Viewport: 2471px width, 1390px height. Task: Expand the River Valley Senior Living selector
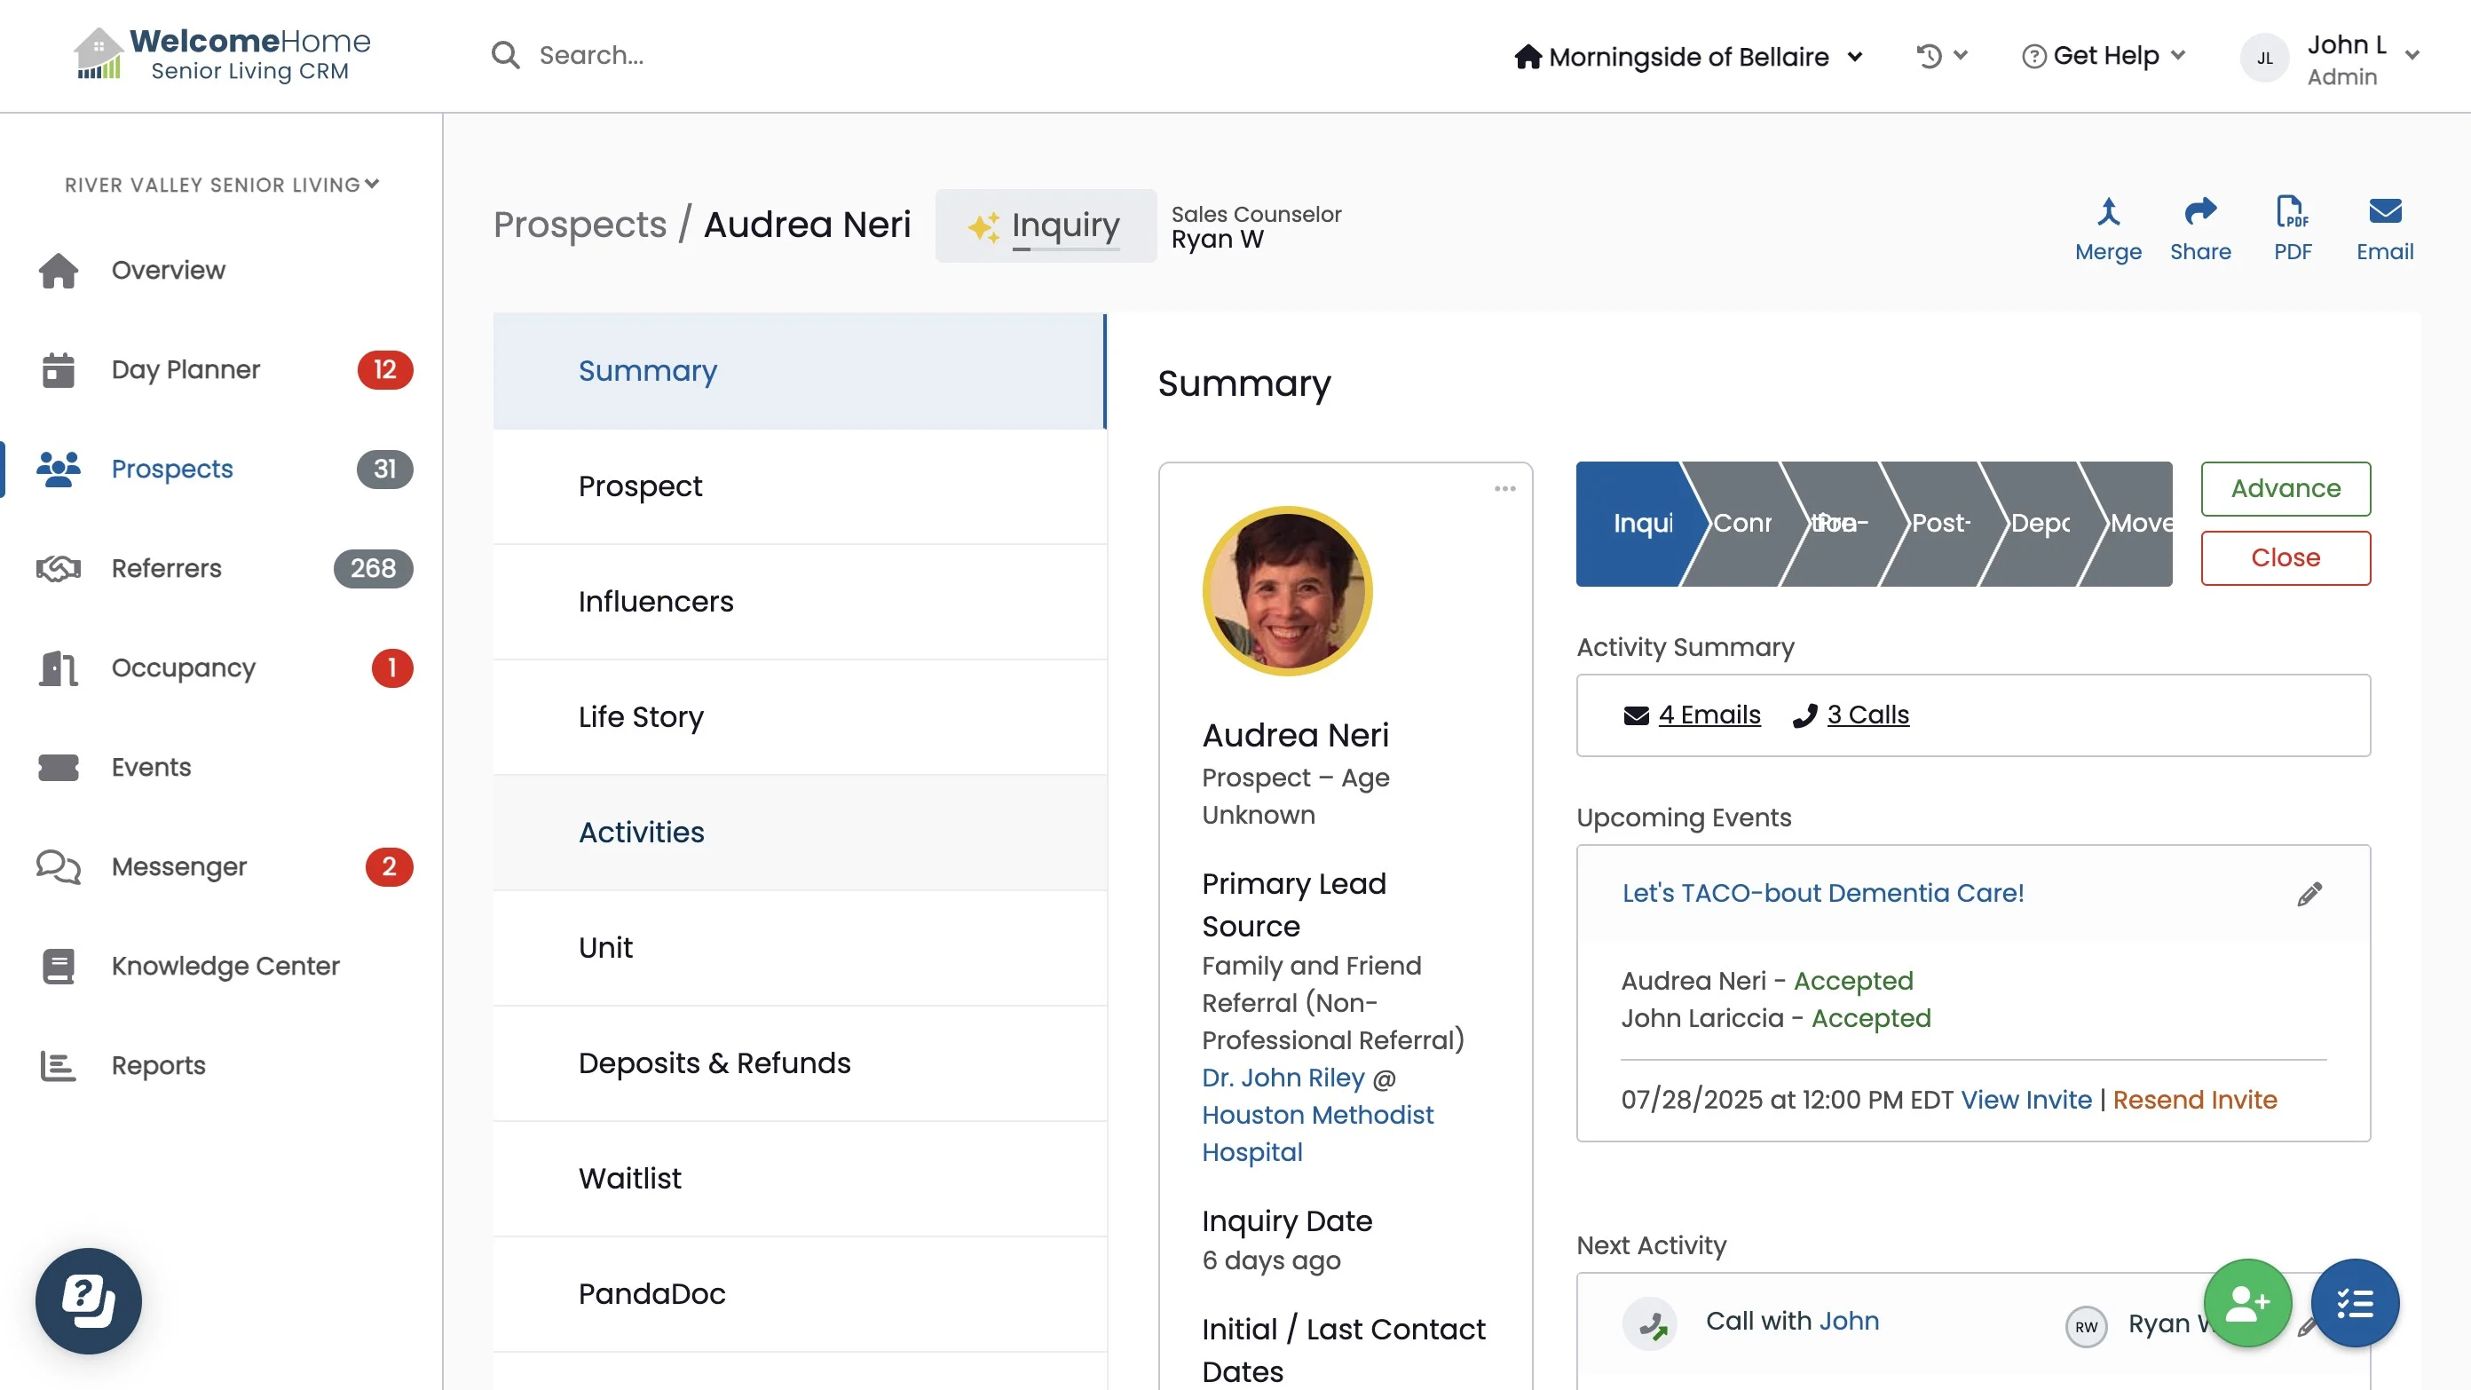[222, 185]
